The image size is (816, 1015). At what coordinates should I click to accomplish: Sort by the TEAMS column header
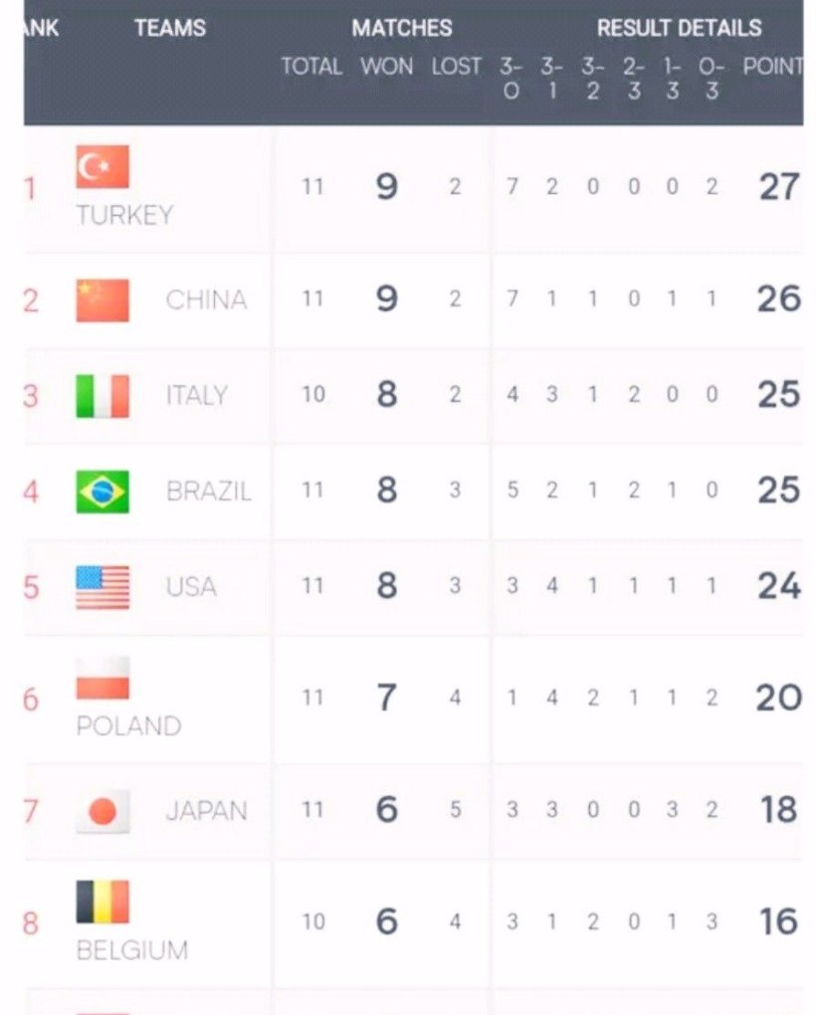tap(170, 28)
